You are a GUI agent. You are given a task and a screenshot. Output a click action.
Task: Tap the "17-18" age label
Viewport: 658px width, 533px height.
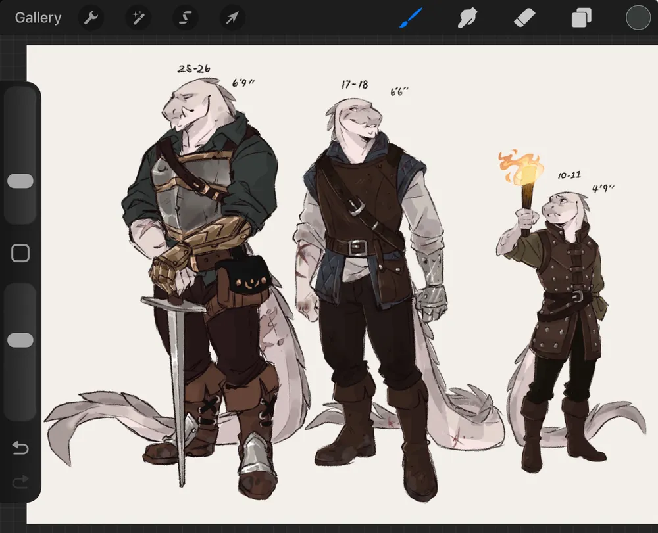pyautogui.click(x=354, y=85)
